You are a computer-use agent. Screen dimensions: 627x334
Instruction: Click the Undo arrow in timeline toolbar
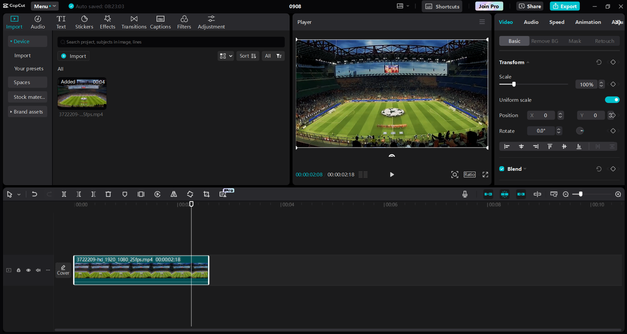[34, 194]
